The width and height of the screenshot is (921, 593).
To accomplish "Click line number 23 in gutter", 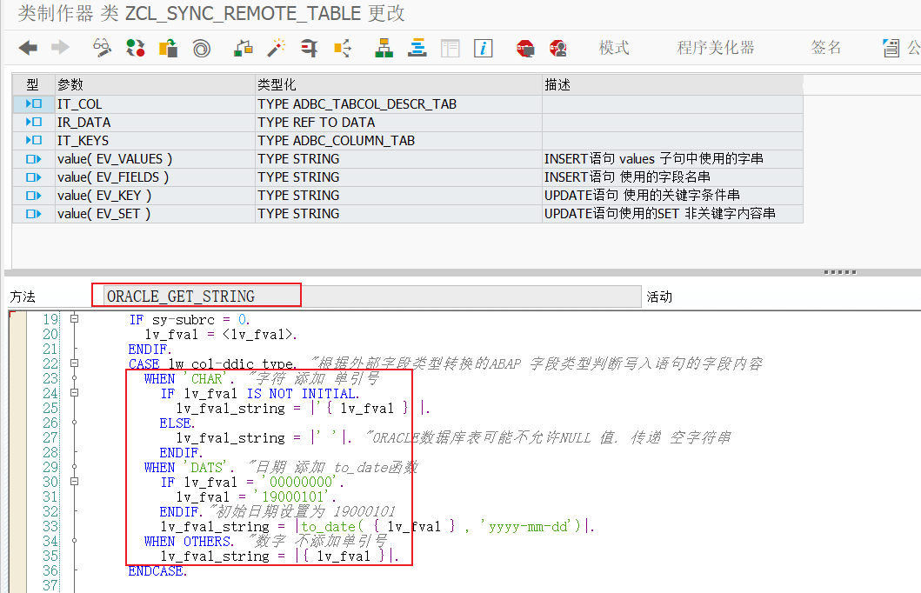I will (50, 379).
